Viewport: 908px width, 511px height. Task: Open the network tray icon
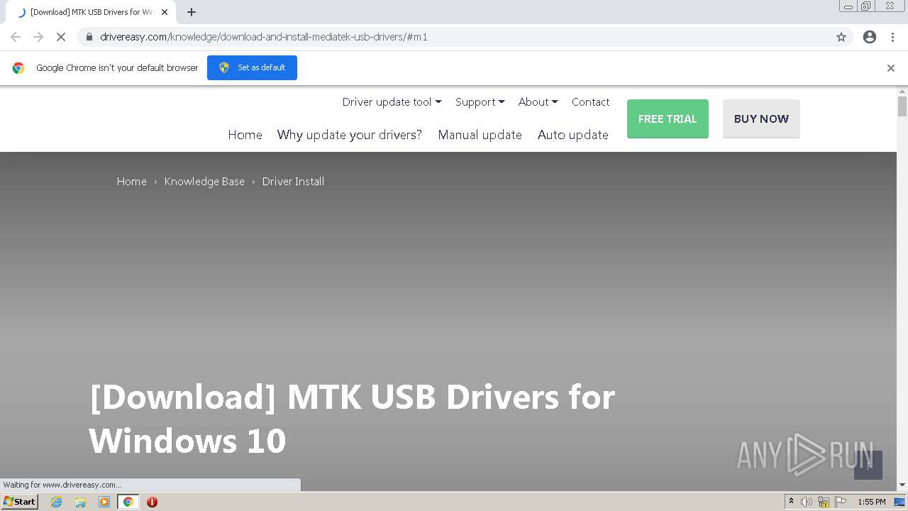pos(824,502)
